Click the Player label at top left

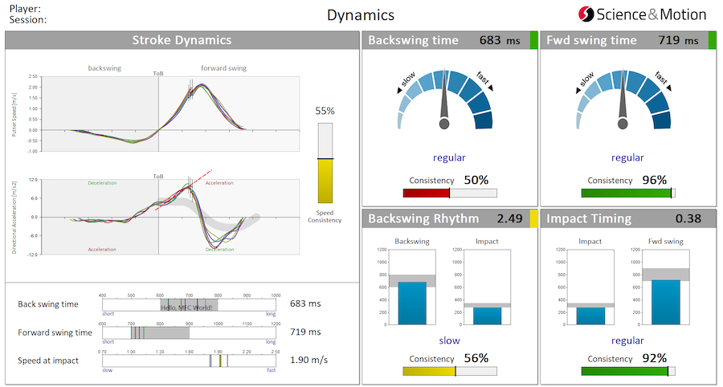22,8
